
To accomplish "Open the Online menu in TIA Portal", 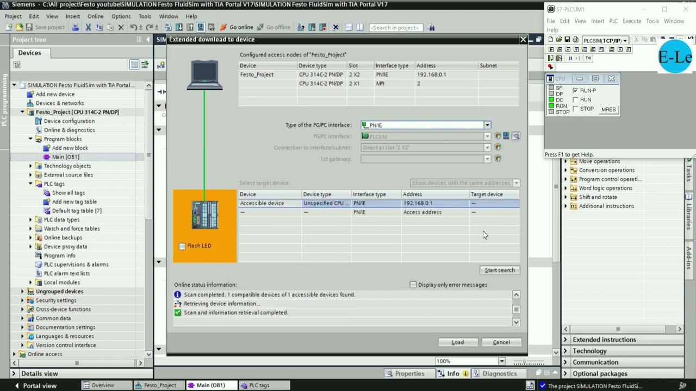I will click(95, 16).
